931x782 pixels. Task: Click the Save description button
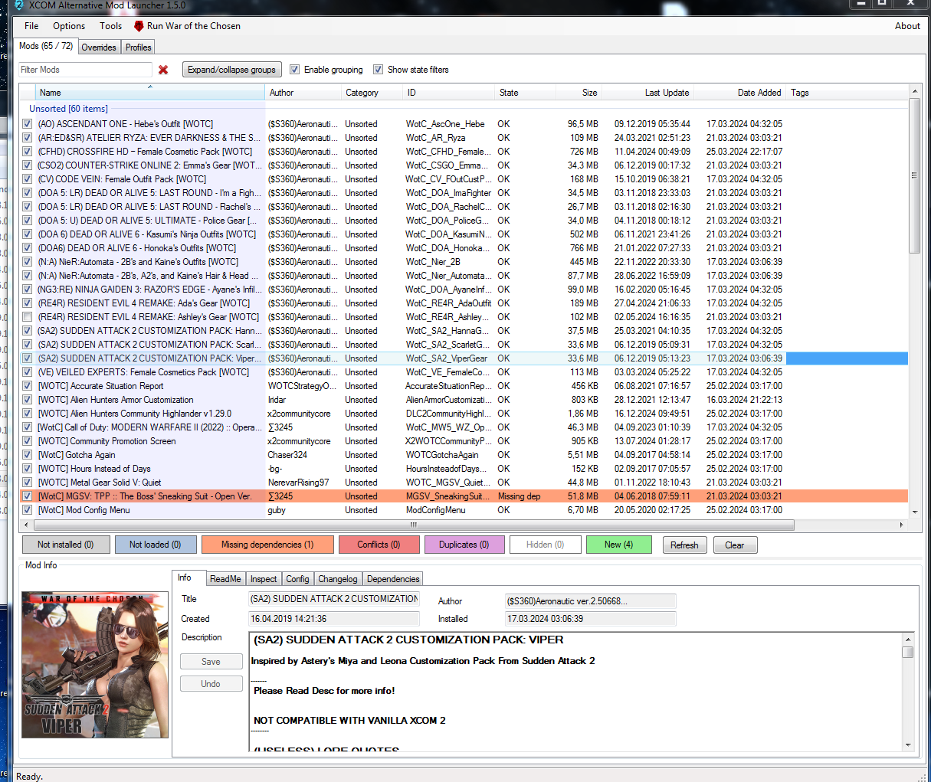211,661
